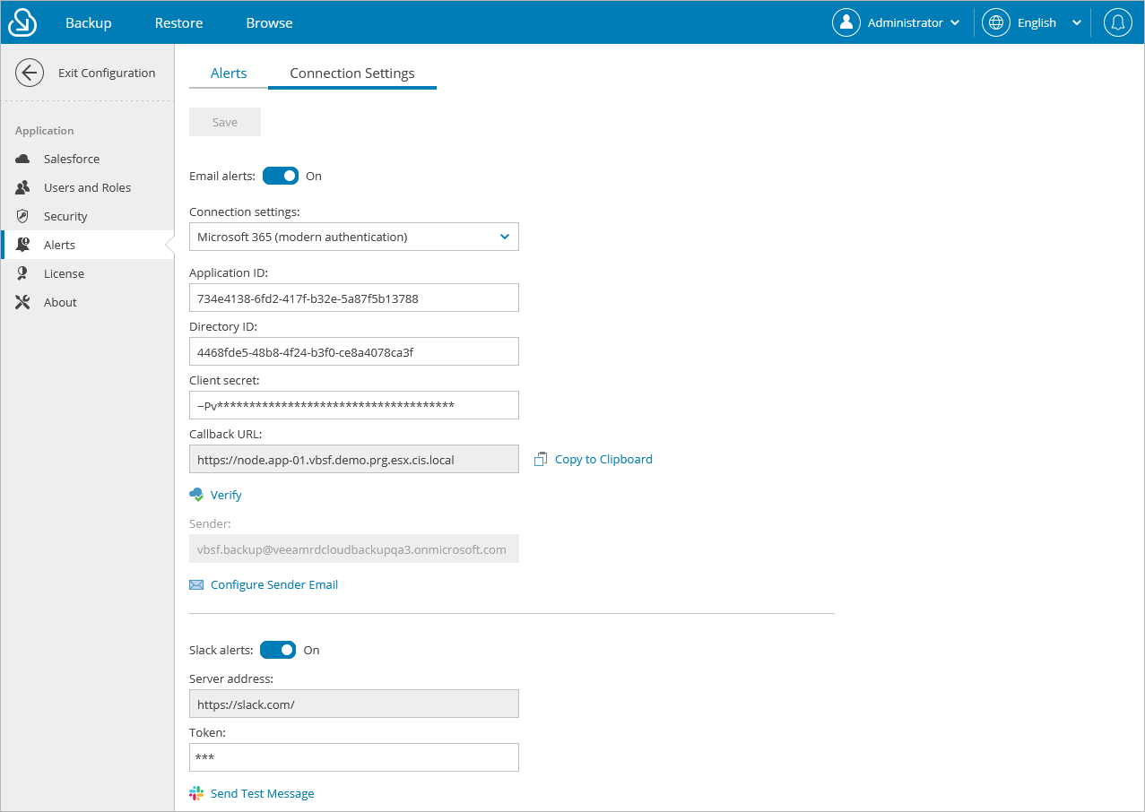Screen dimensions: 1145x812
Task: Click Configure Sender Email link
Action: 274,584
